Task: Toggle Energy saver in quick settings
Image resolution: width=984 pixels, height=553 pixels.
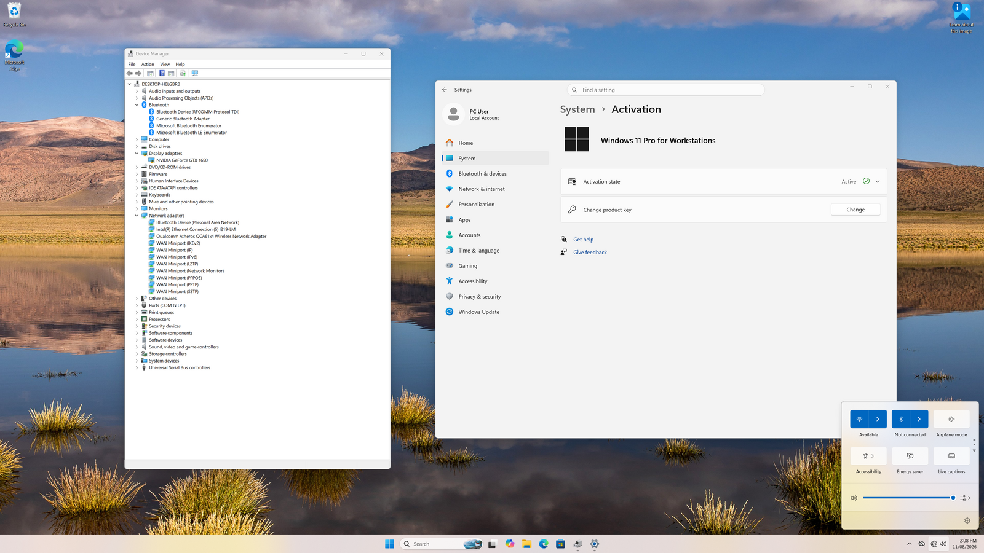Action: coord(910,456)
